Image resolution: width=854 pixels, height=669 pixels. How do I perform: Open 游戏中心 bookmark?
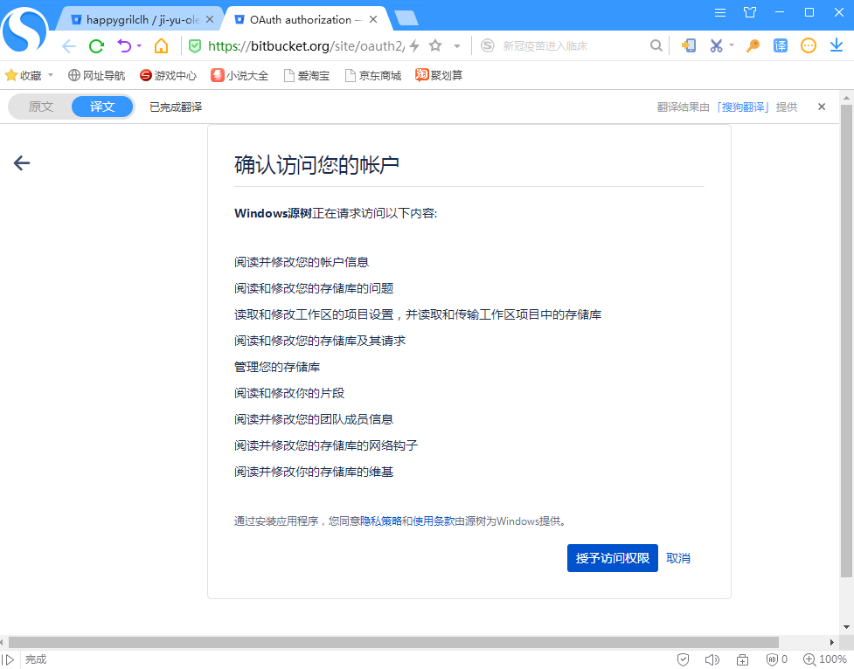point(168,76)
